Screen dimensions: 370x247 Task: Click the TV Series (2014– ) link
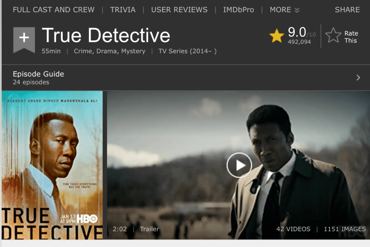[x=187, y=51]
